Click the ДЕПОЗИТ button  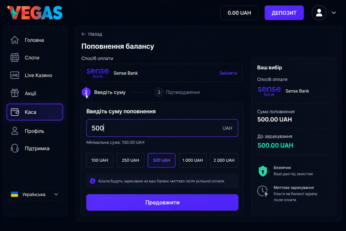click(x=284, y=13)
